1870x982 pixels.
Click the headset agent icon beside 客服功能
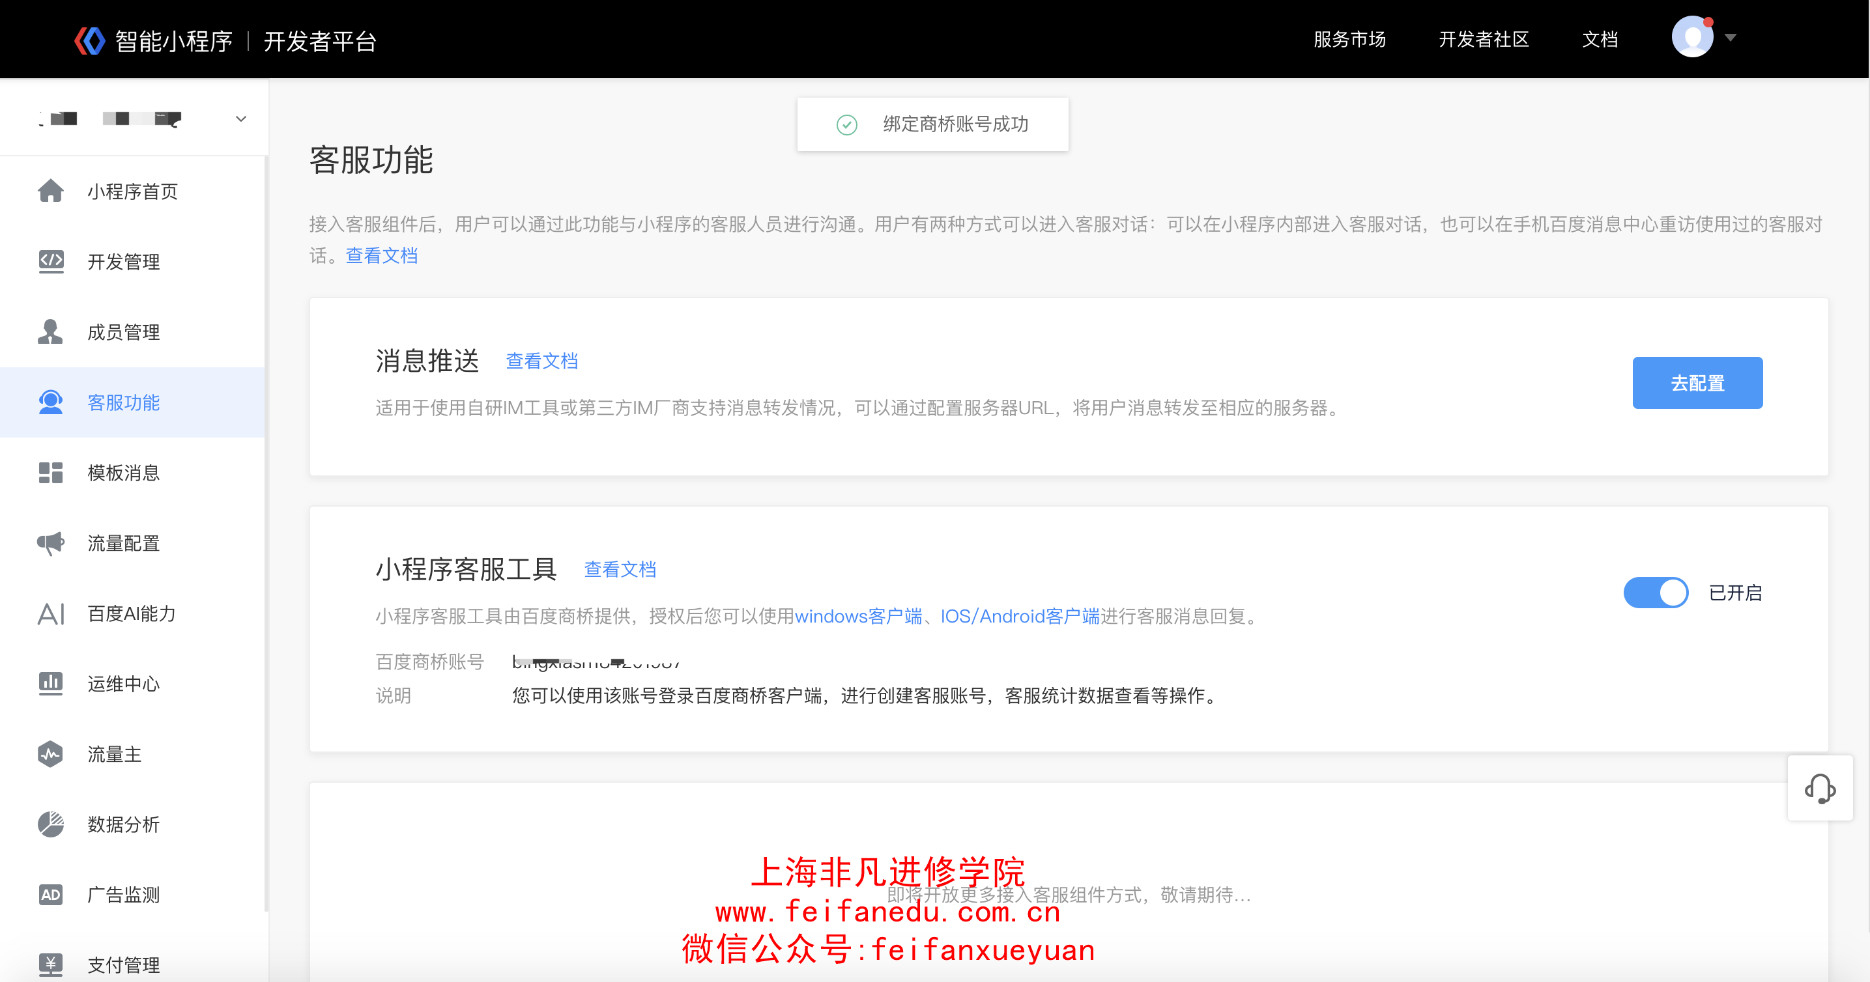(51, 402)
